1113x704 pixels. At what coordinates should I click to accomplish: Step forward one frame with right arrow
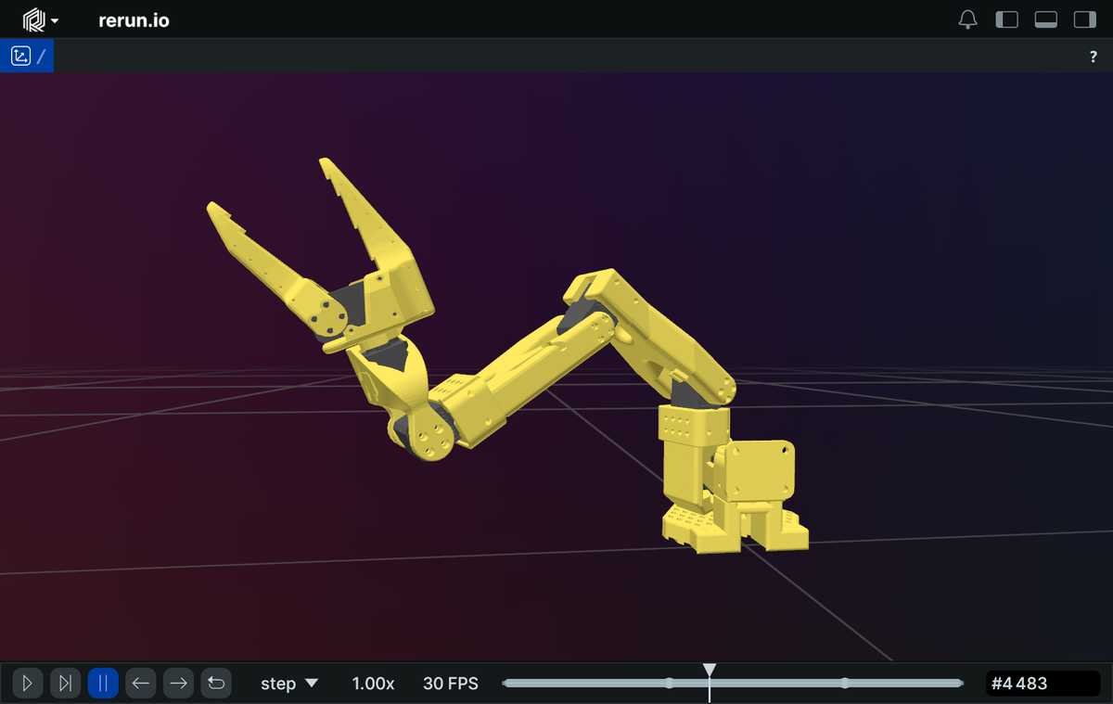(x=179, y=684)
